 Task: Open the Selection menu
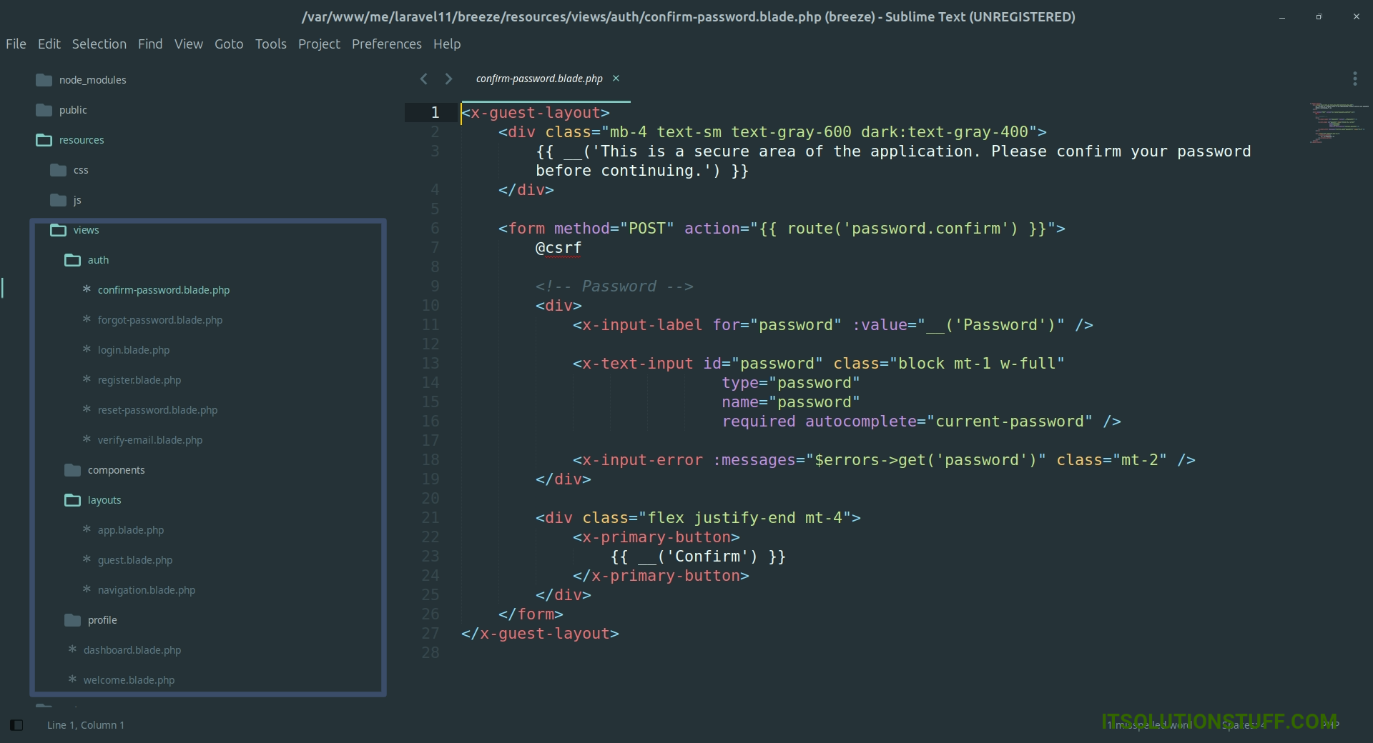(x=99, y=44)
